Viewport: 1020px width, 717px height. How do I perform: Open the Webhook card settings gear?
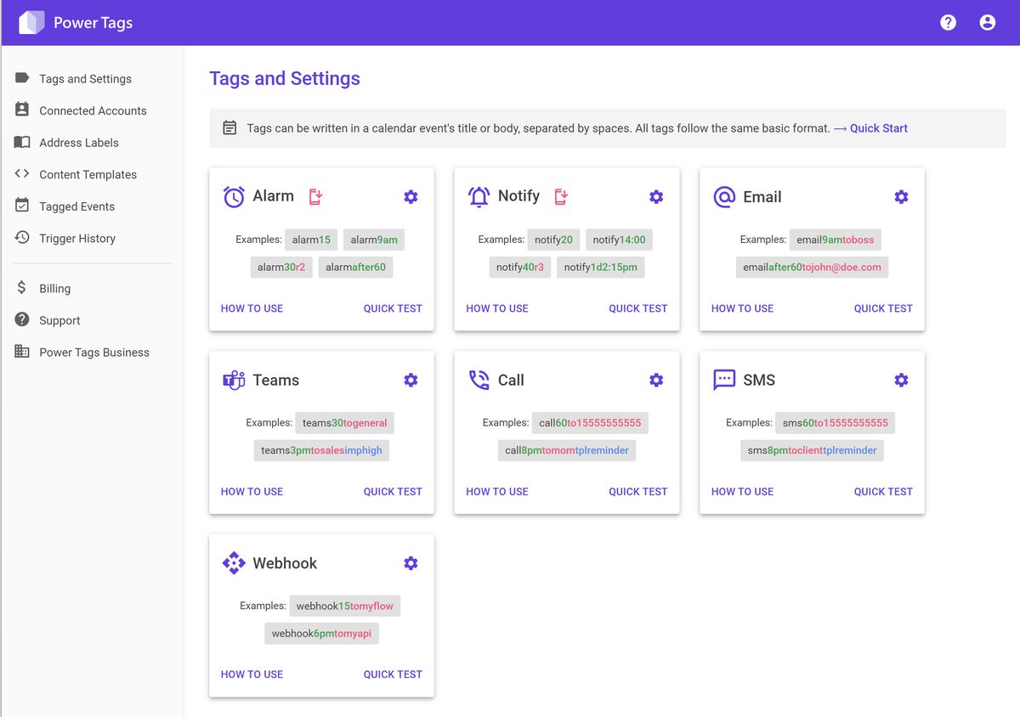coord(411,562)
